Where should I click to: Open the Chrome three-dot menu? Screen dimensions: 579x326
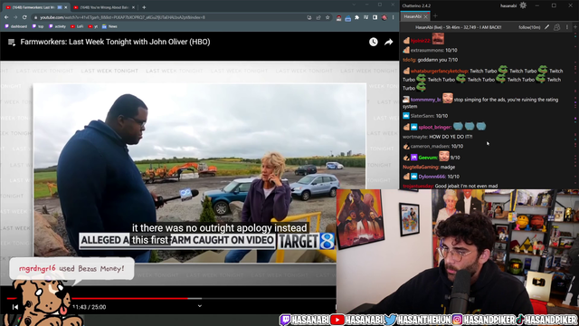tap(394, 17)
